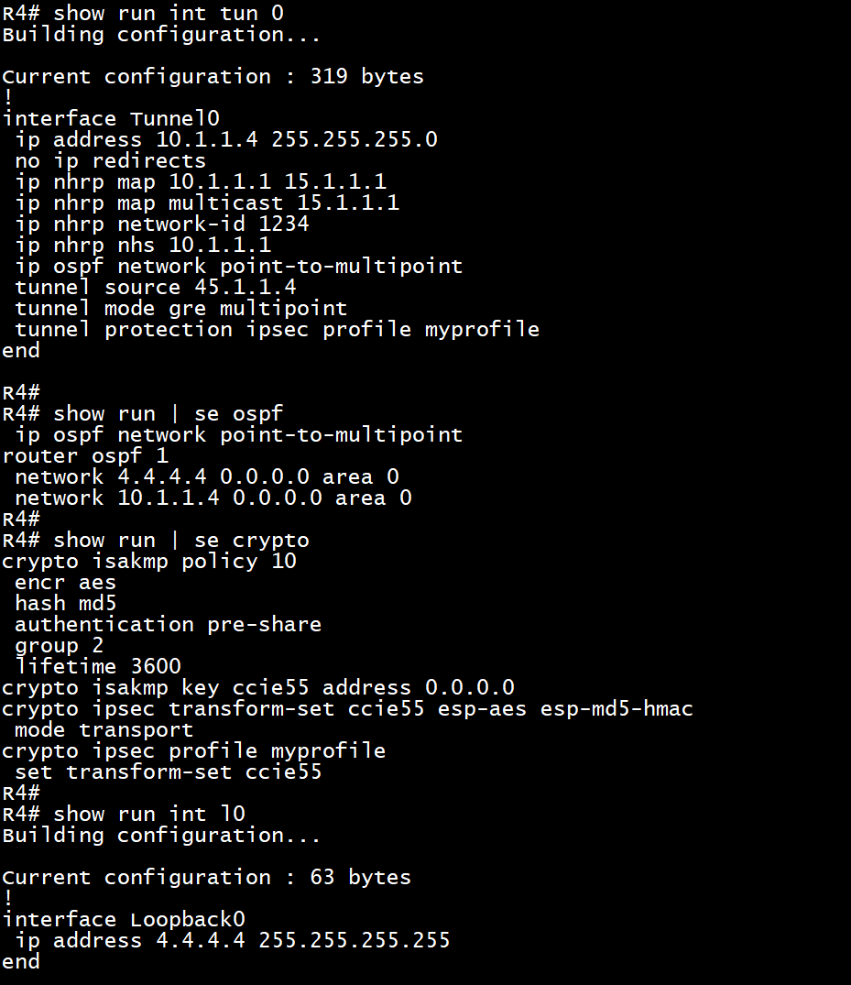The image size is (851, 985).
Task: Click the 'ip nhrp nhs 10.1.1.1' line
Action: coord(143,245)
